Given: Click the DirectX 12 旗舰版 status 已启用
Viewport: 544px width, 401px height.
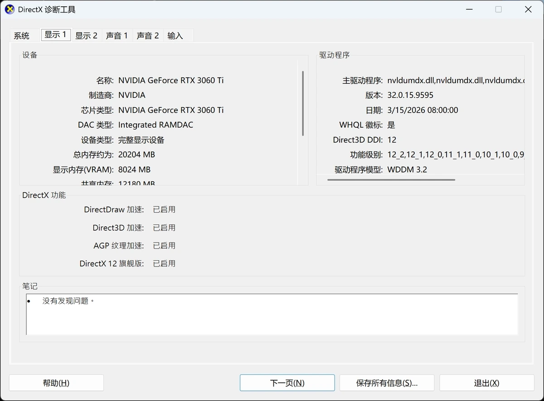Looking at the screenshot, I should coord(164,263).
